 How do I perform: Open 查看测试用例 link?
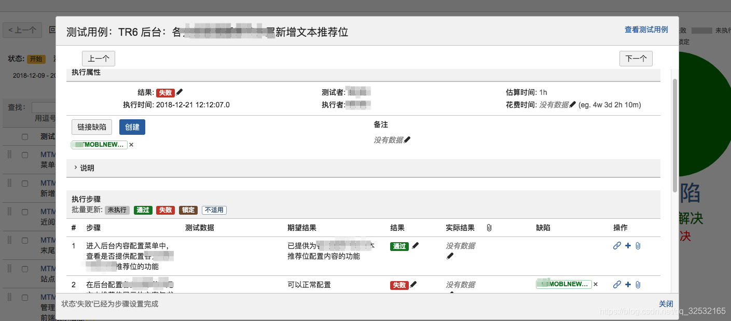pyautogui.click(x=646, y=30)
